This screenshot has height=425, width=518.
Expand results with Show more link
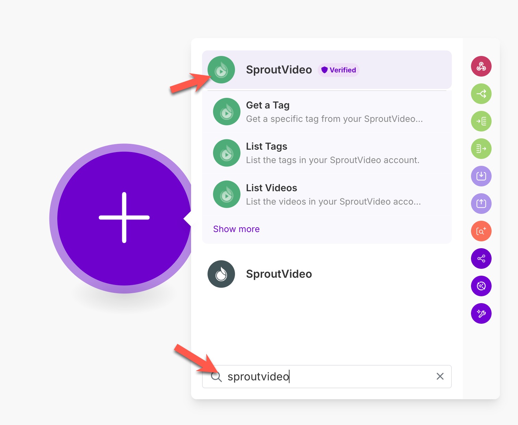[236, 229]
